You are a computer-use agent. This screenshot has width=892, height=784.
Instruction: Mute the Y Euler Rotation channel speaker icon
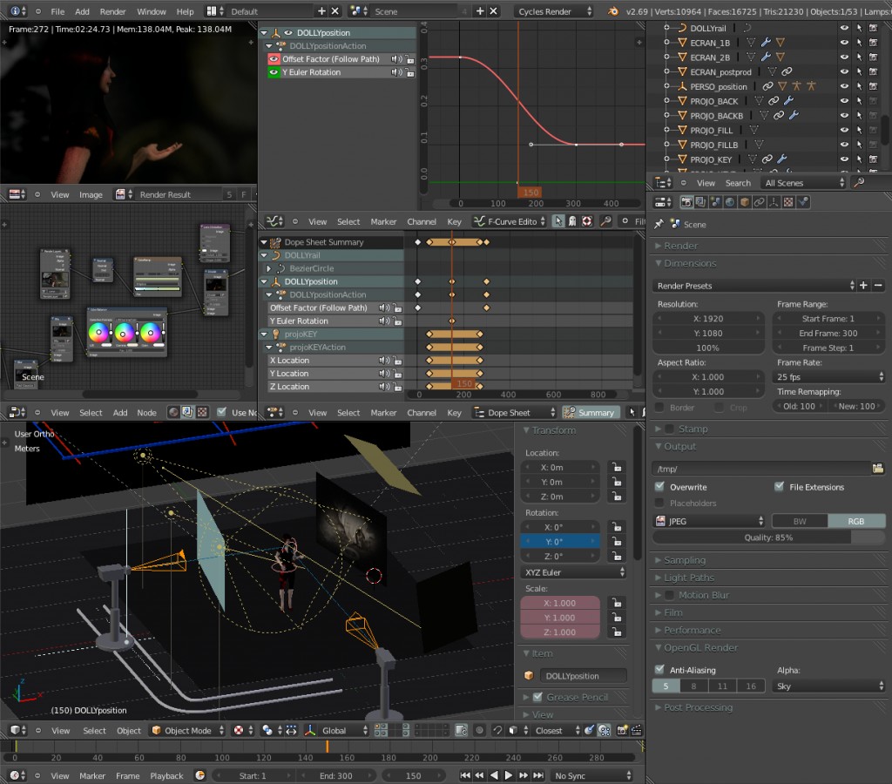(384, 320)
